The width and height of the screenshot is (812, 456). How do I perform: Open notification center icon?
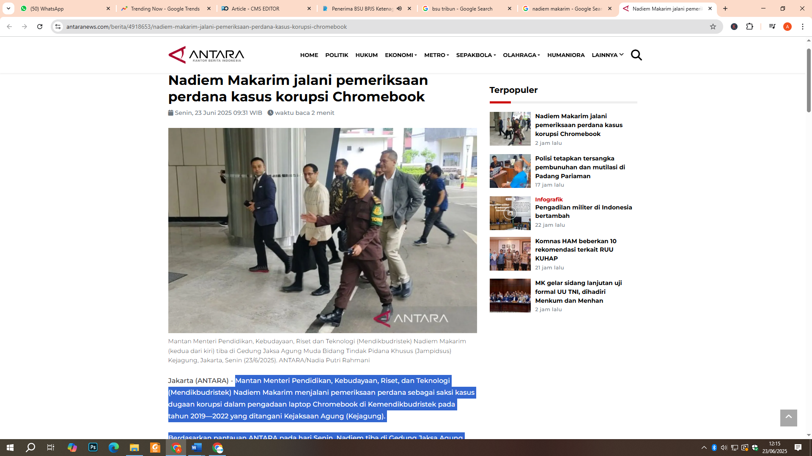[798, 448]
